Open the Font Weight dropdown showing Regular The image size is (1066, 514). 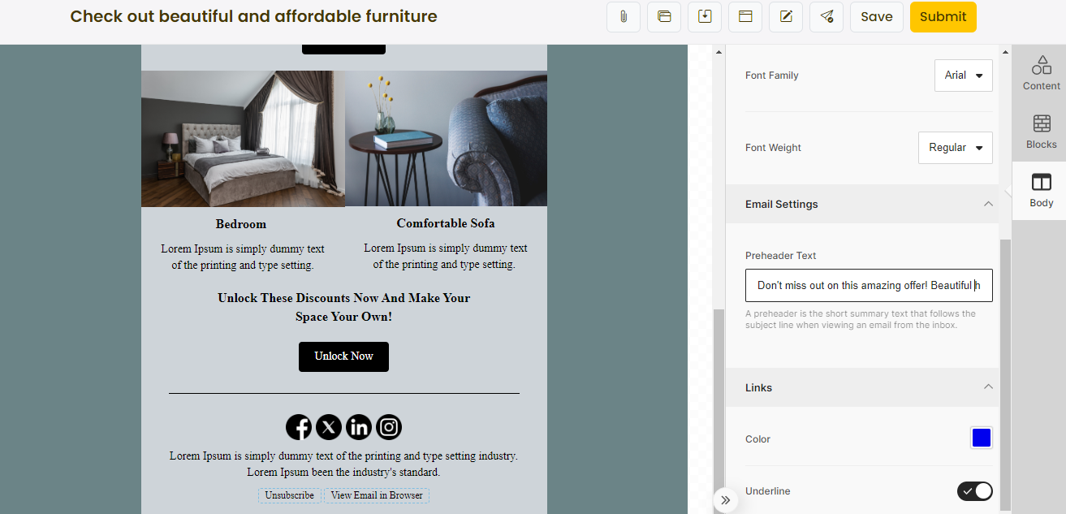[x=956, y=148]
